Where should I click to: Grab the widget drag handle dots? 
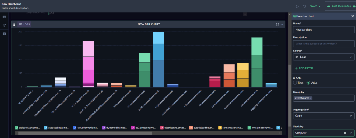pos(14,24)
